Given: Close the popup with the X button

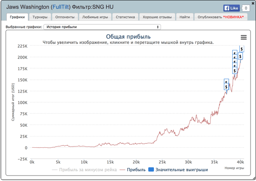Looking at the screenshot, I should click(x=253, y=3).
